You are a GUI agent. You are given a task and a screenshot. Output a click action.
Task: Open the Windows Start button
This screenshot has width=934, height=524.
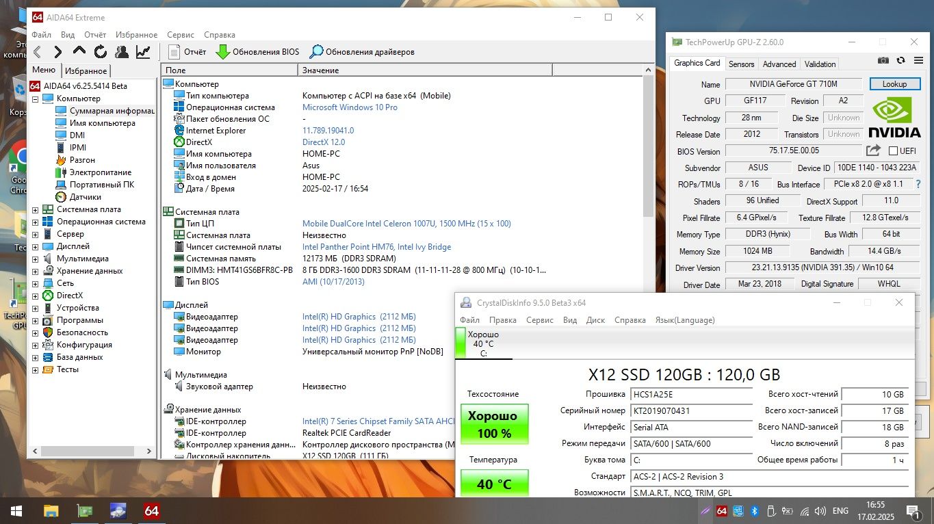point(16,510)
